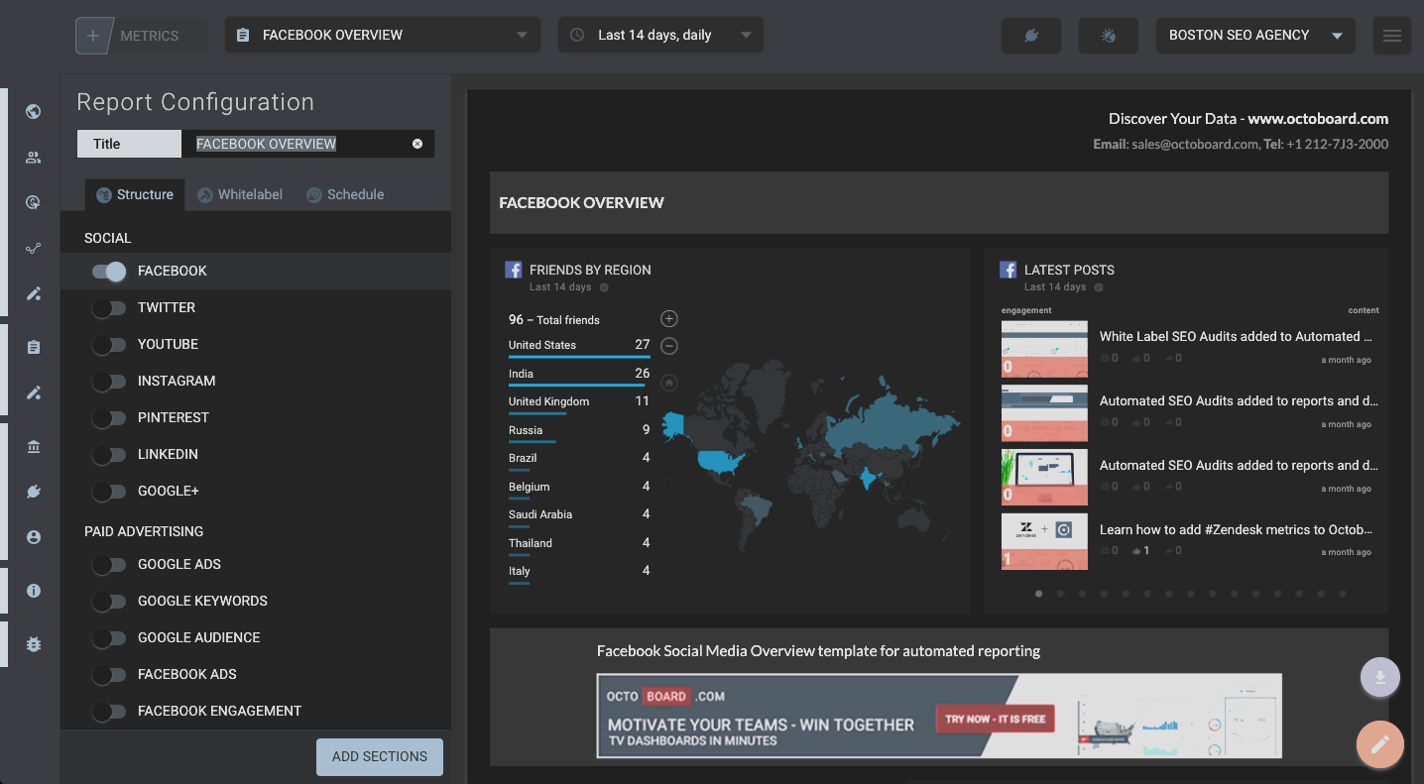Toggle the day/night theme icon in top bar

tap(1109, 36)
